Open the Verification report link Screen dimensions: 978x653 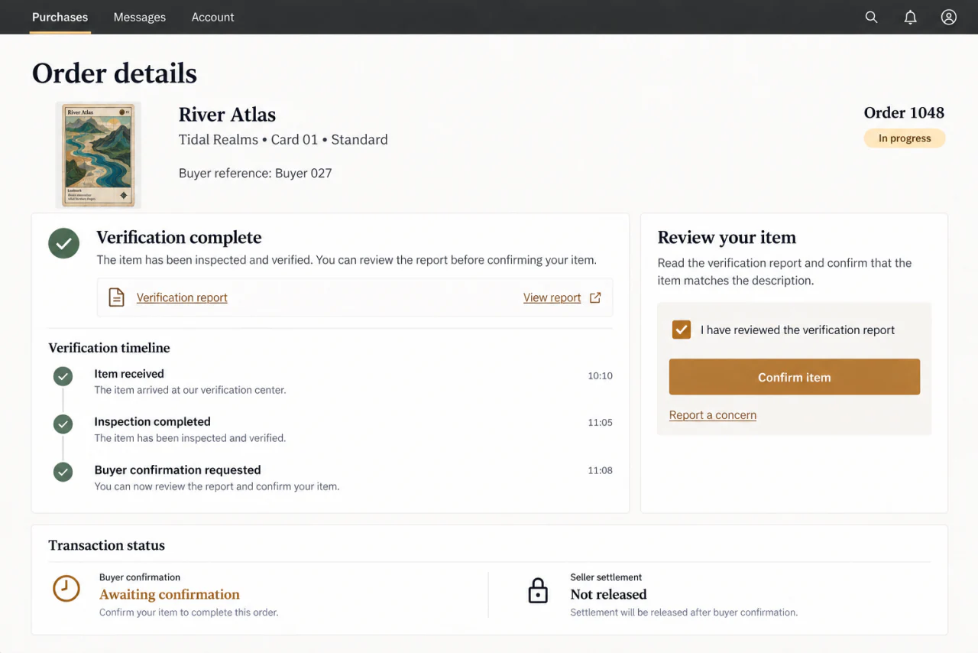coord(182,297)
